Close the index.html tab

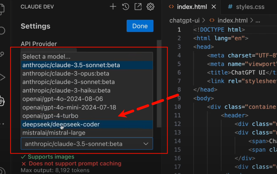point(214,7)
